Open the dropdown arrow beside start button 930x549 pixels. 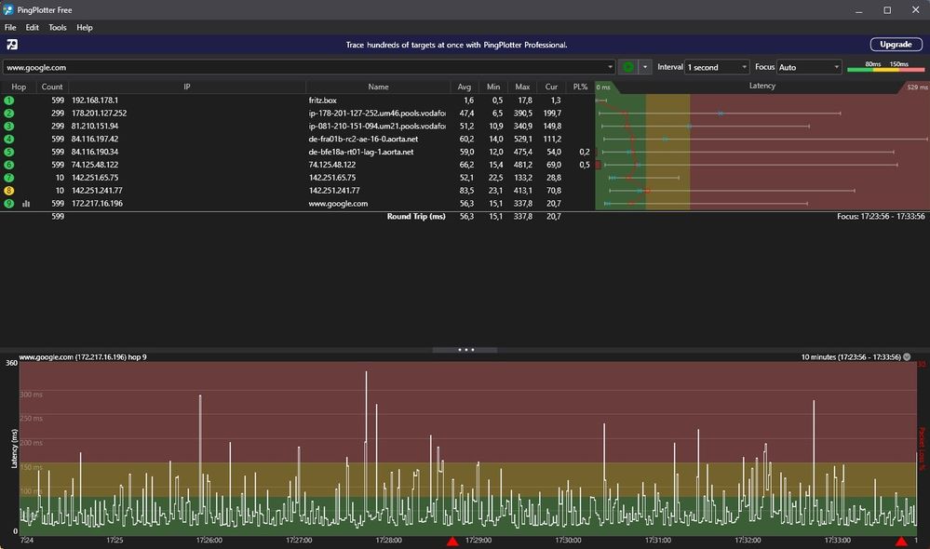tap(645, 67)
